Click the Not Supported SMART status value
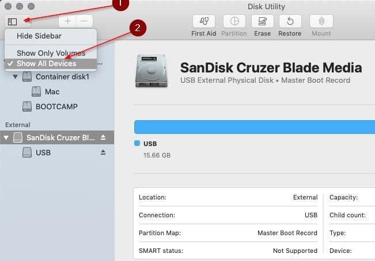Viewport: 375px width, 261px height. (295, 251)
